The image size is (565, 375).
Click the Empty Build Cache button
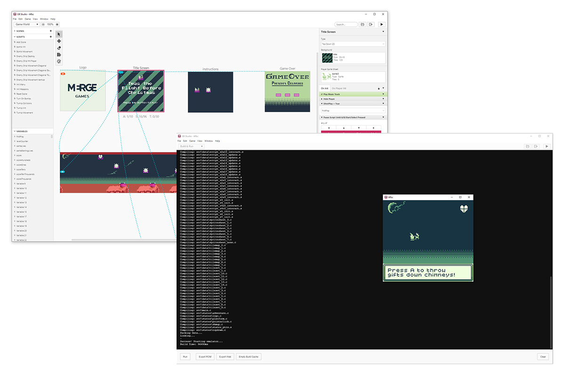(249, 357)
